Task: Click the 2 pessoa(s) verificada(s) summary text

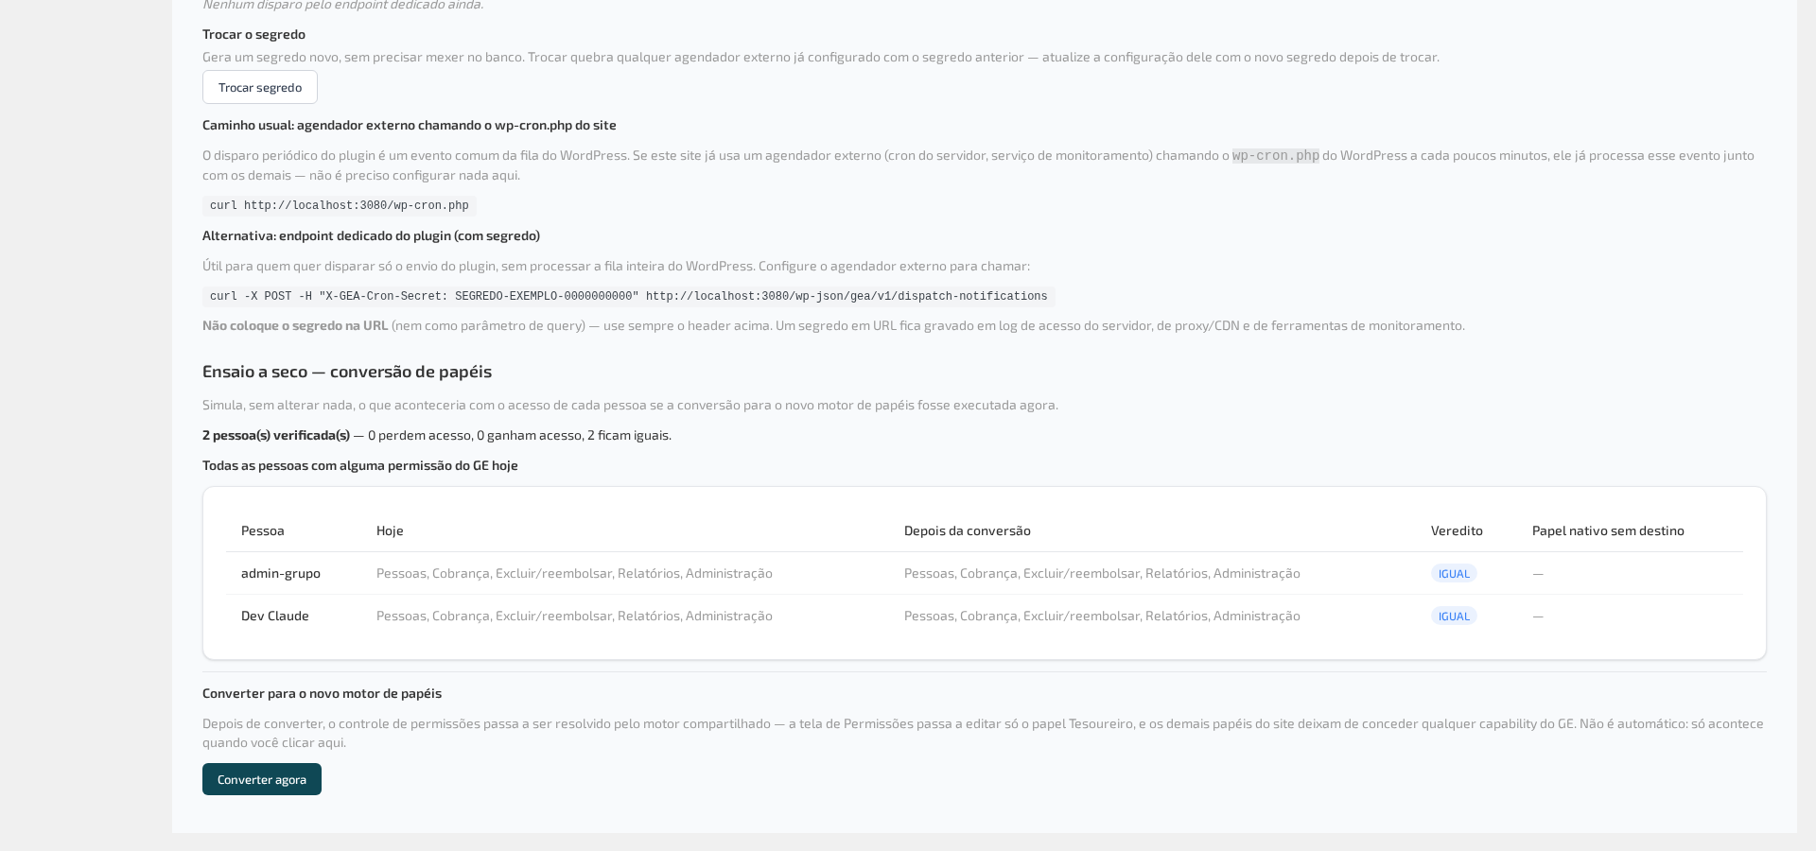Action: (276, 435)
